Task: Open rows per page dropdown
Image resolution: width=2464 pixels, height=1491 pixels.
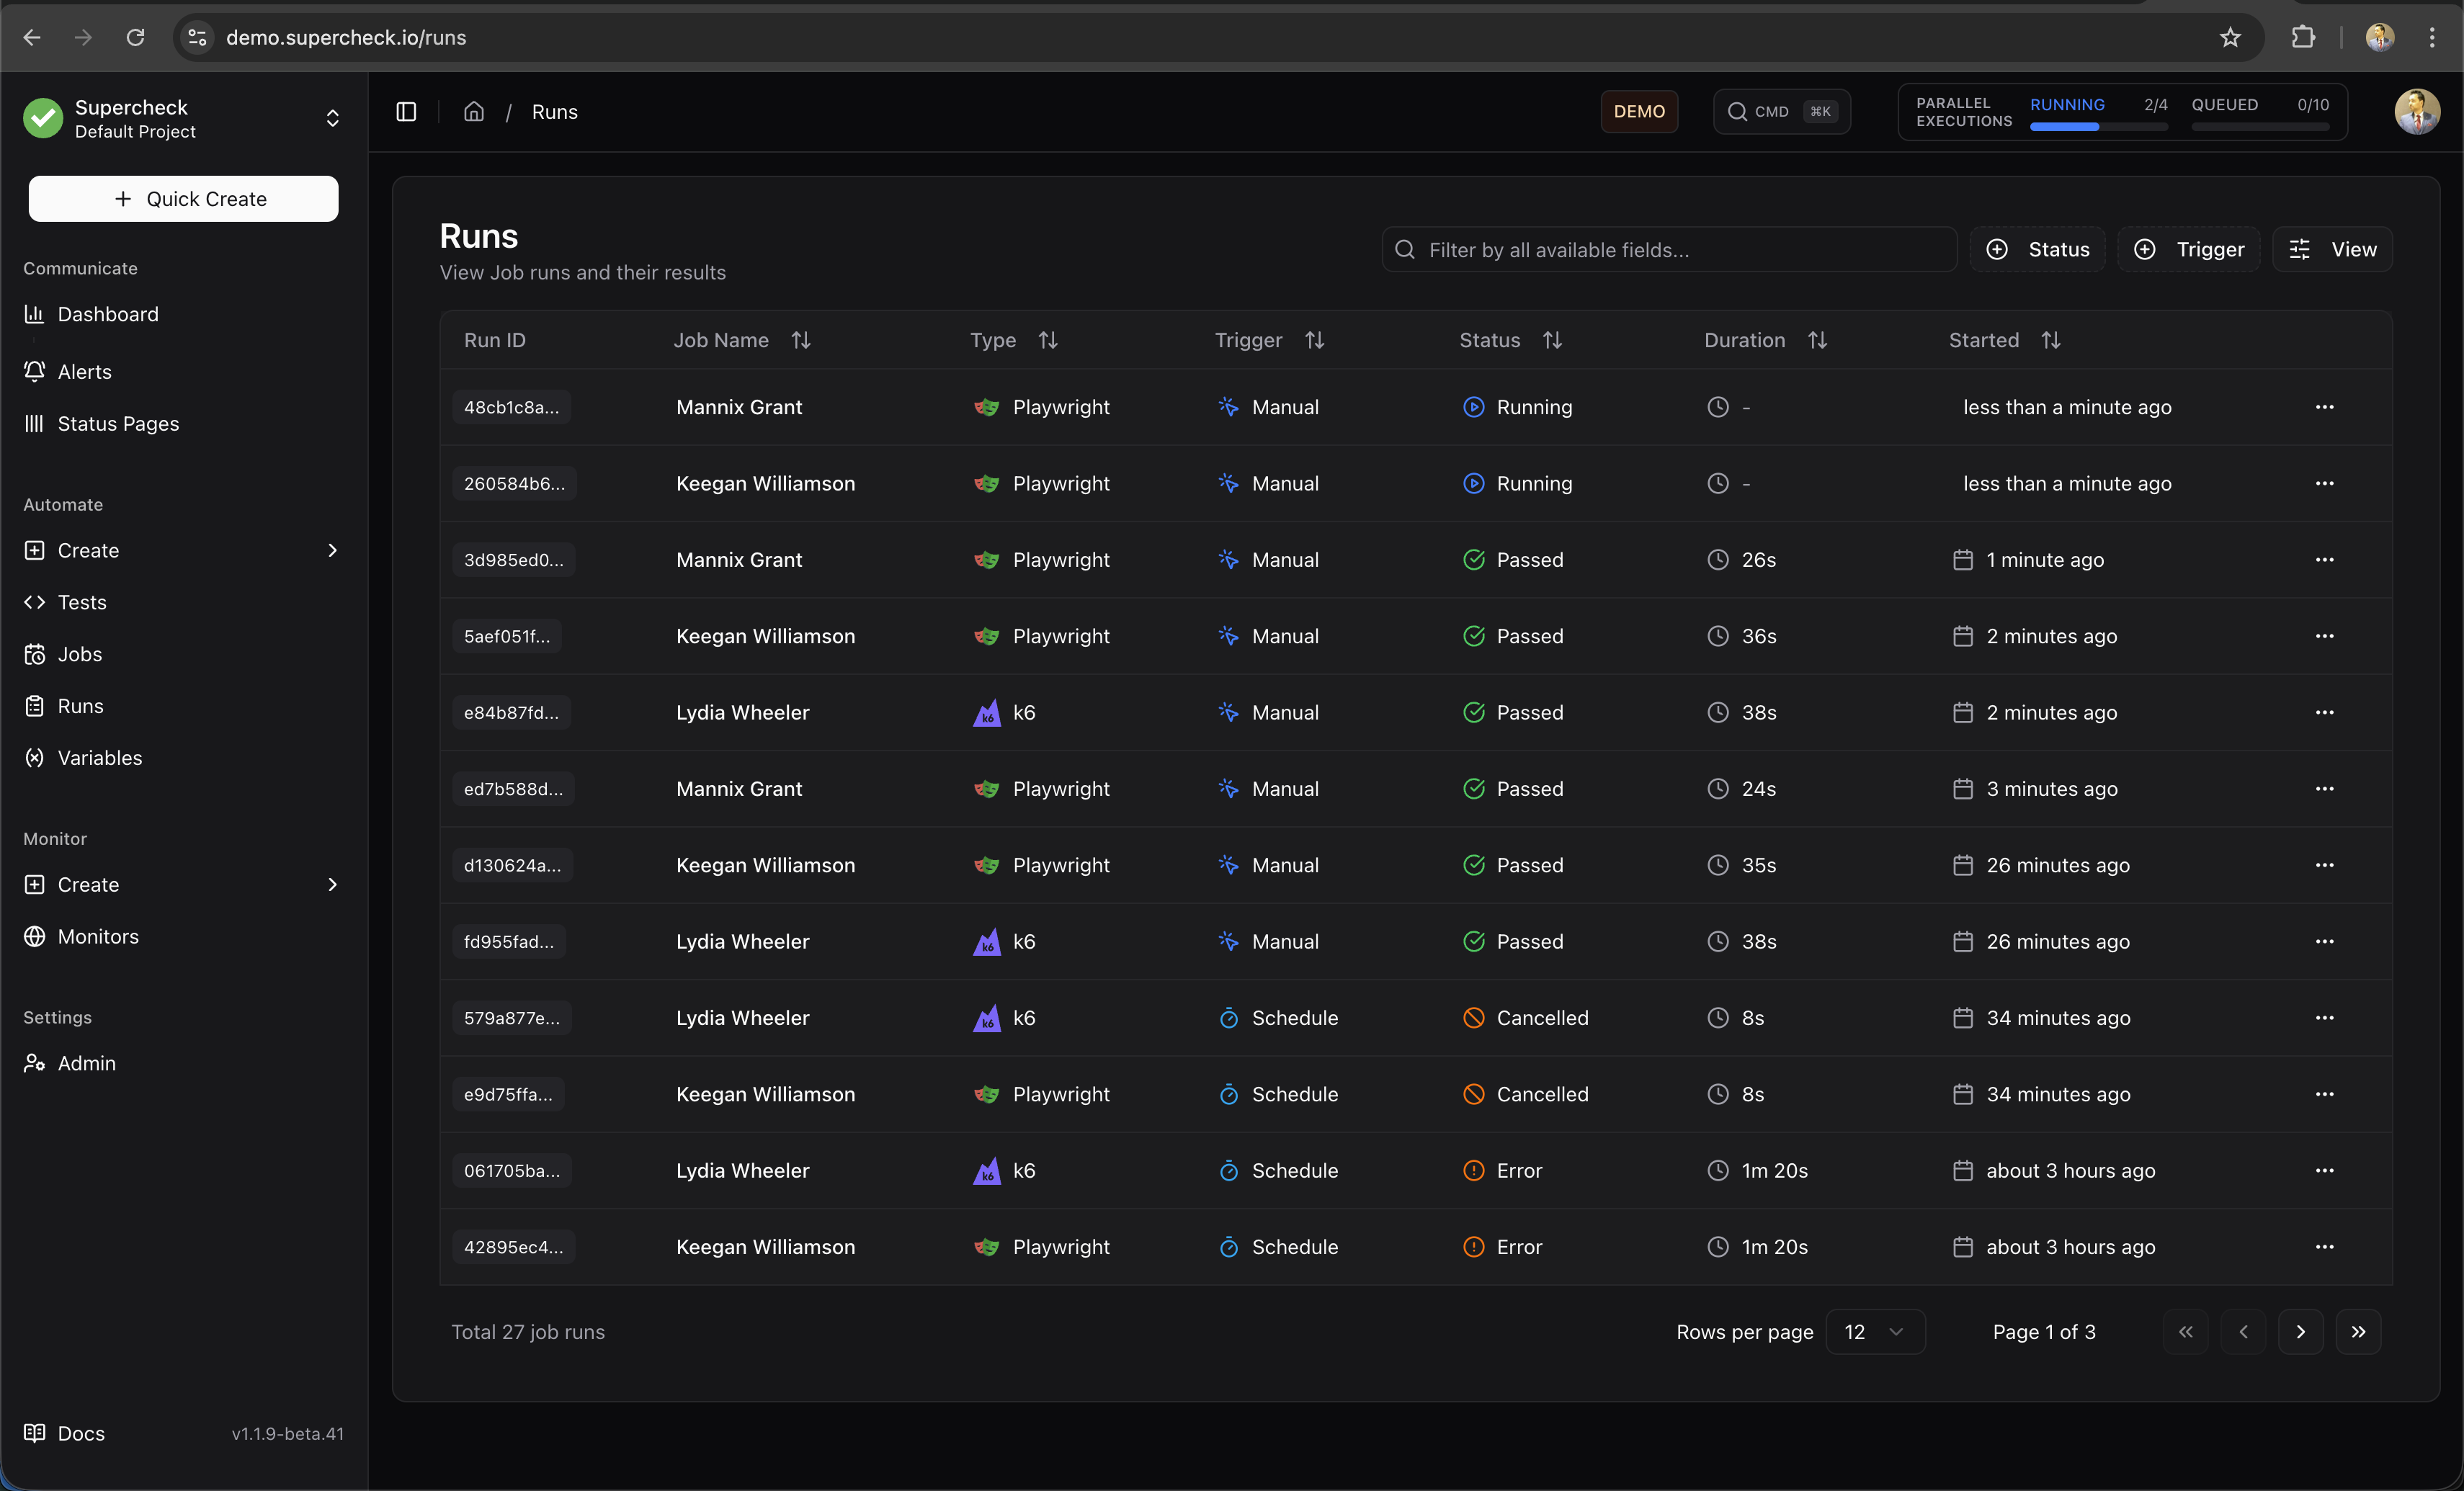Action: click(x=1875, y=1332)
